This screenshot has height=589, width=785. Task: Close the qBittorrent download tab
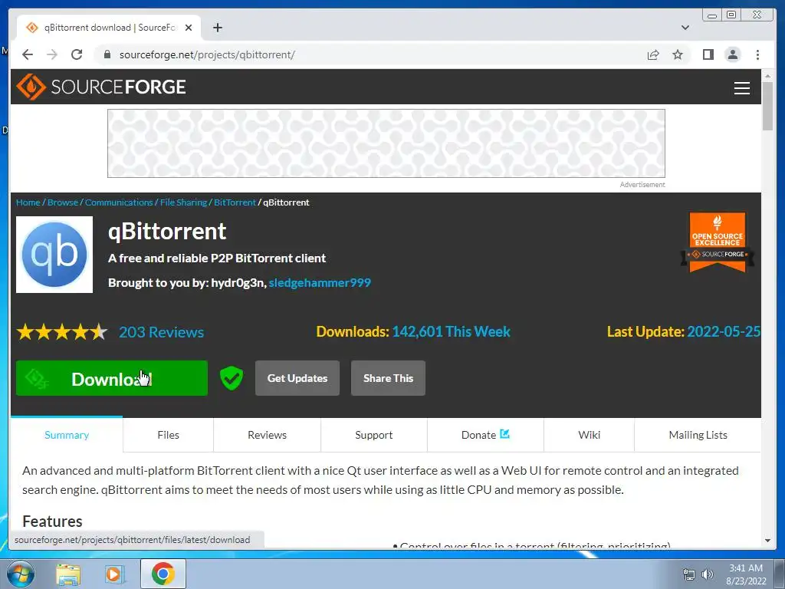(189, 28)
